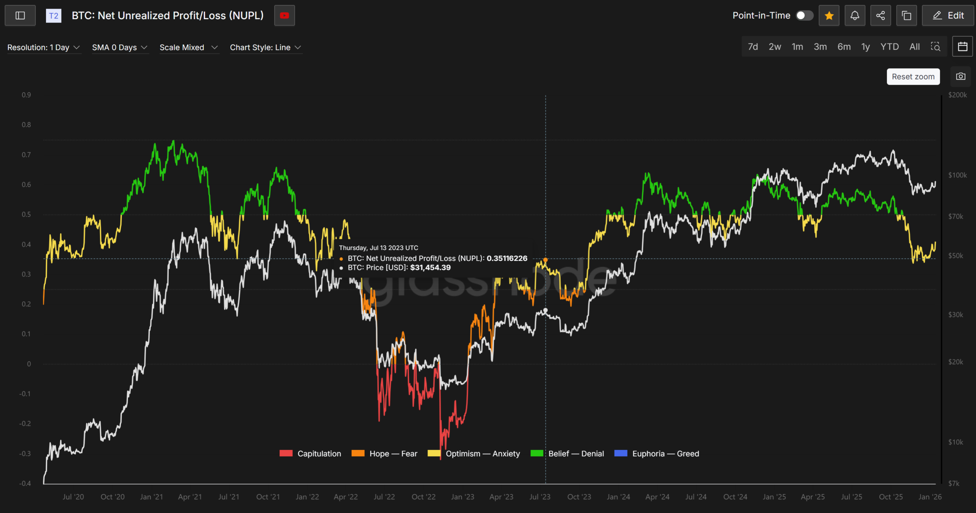Open the YouTube video link icon
Screen dimensions: 976x513
coord(284,16)
